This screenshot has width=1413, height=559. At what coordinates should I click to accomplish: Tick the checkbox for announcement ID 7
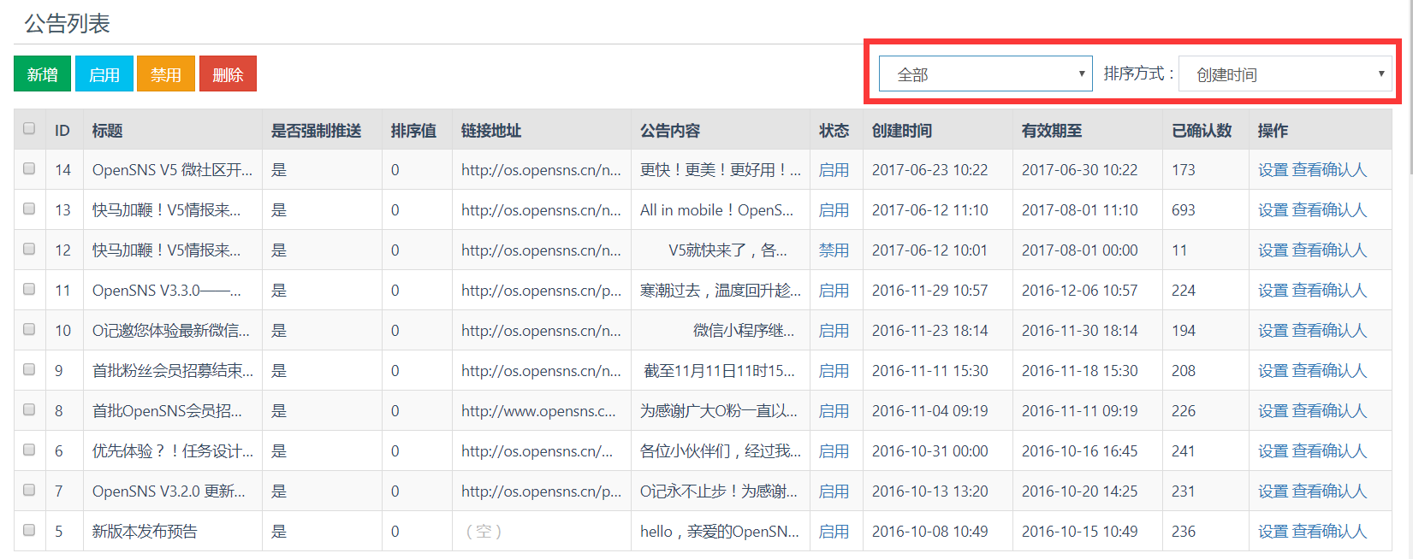(x=29, y=490)
